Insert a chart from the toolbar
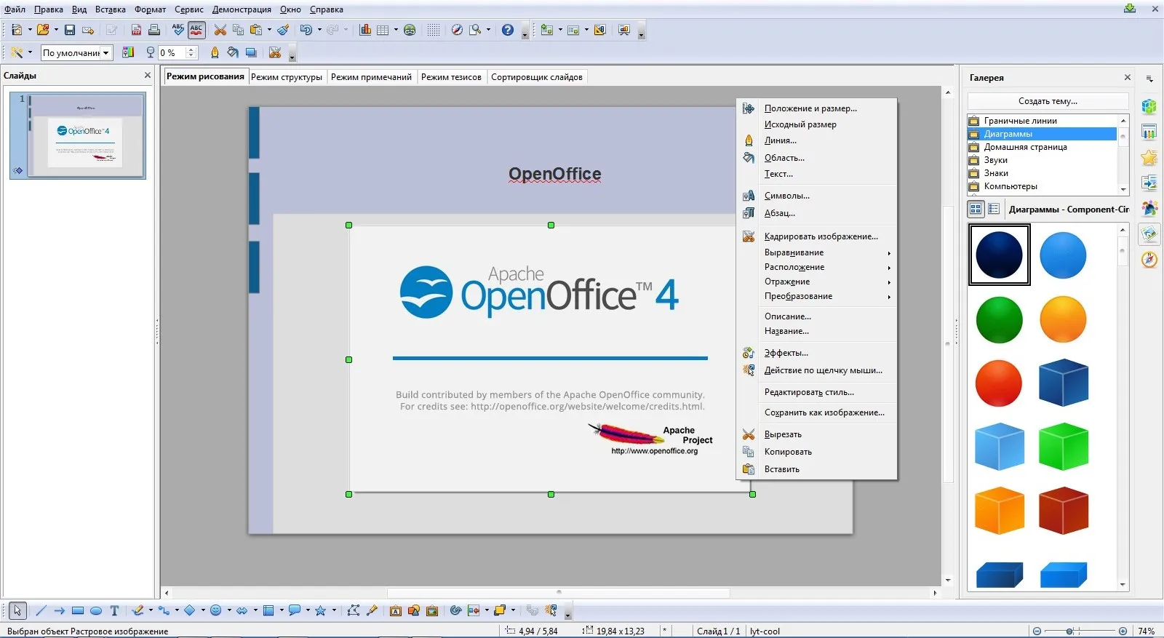Screen dimensions: 1164x638 [x=365, y=30]
